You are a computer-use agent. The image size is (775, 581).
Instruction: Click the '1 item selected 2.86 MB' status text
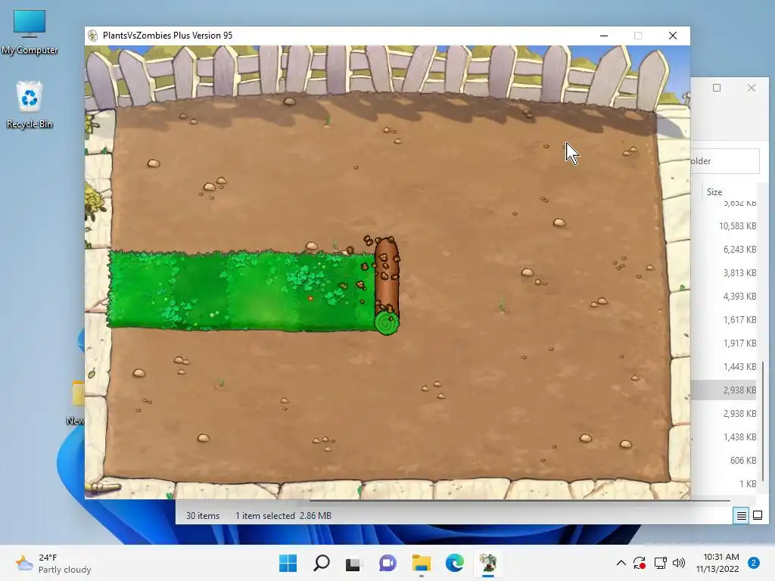[x=283, y=516]
